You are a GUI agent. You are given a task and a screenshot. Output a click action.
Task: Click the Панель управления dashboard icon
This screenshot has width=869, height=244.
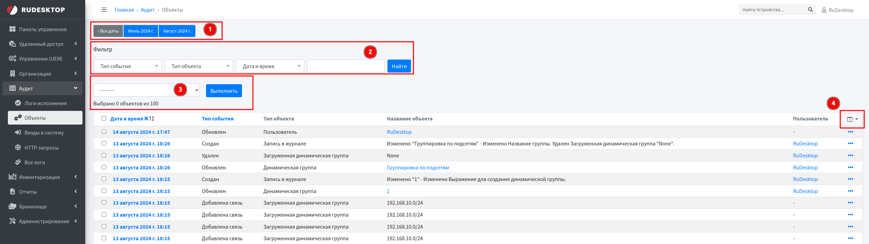coord(12,29)
